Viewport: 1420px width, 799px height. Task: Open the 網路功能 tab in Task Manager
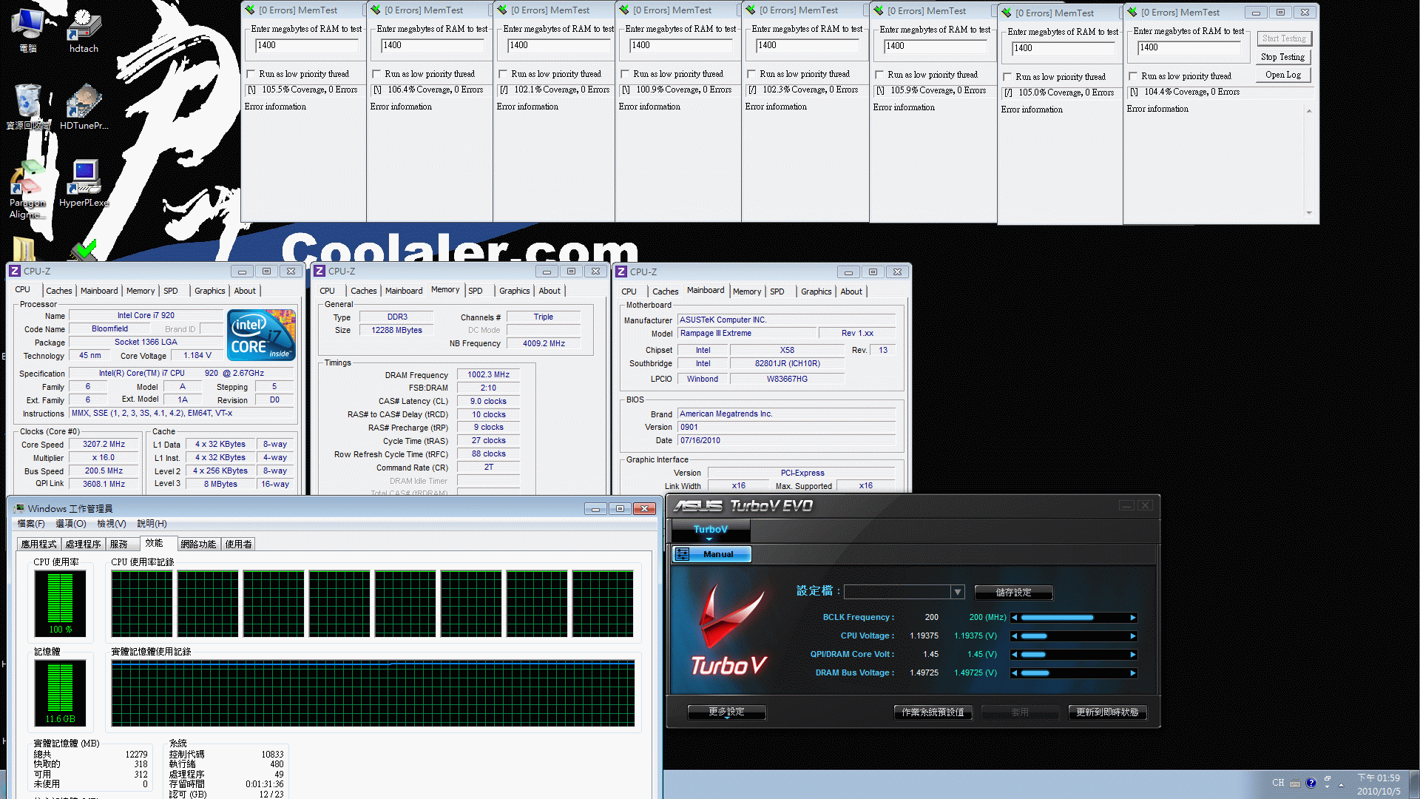point(198,544)
